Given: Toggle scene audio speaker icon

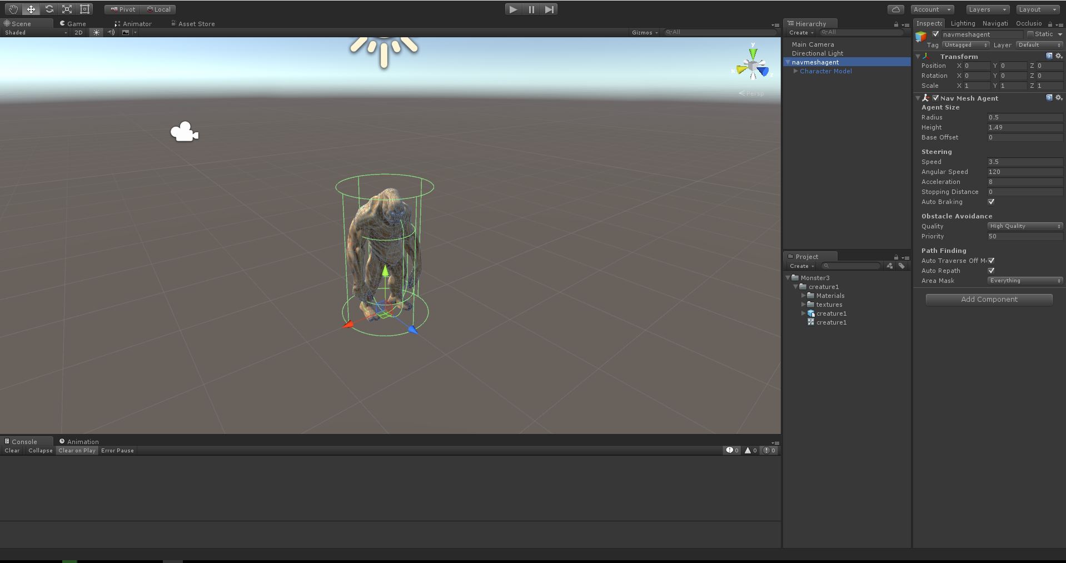Looking at the screenshot, I should pos(111,32).
